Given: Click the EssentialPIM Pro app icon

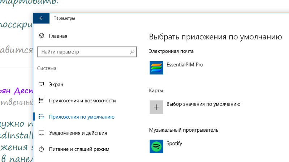Looking at the screenshot, I should [x=156, y=68].
